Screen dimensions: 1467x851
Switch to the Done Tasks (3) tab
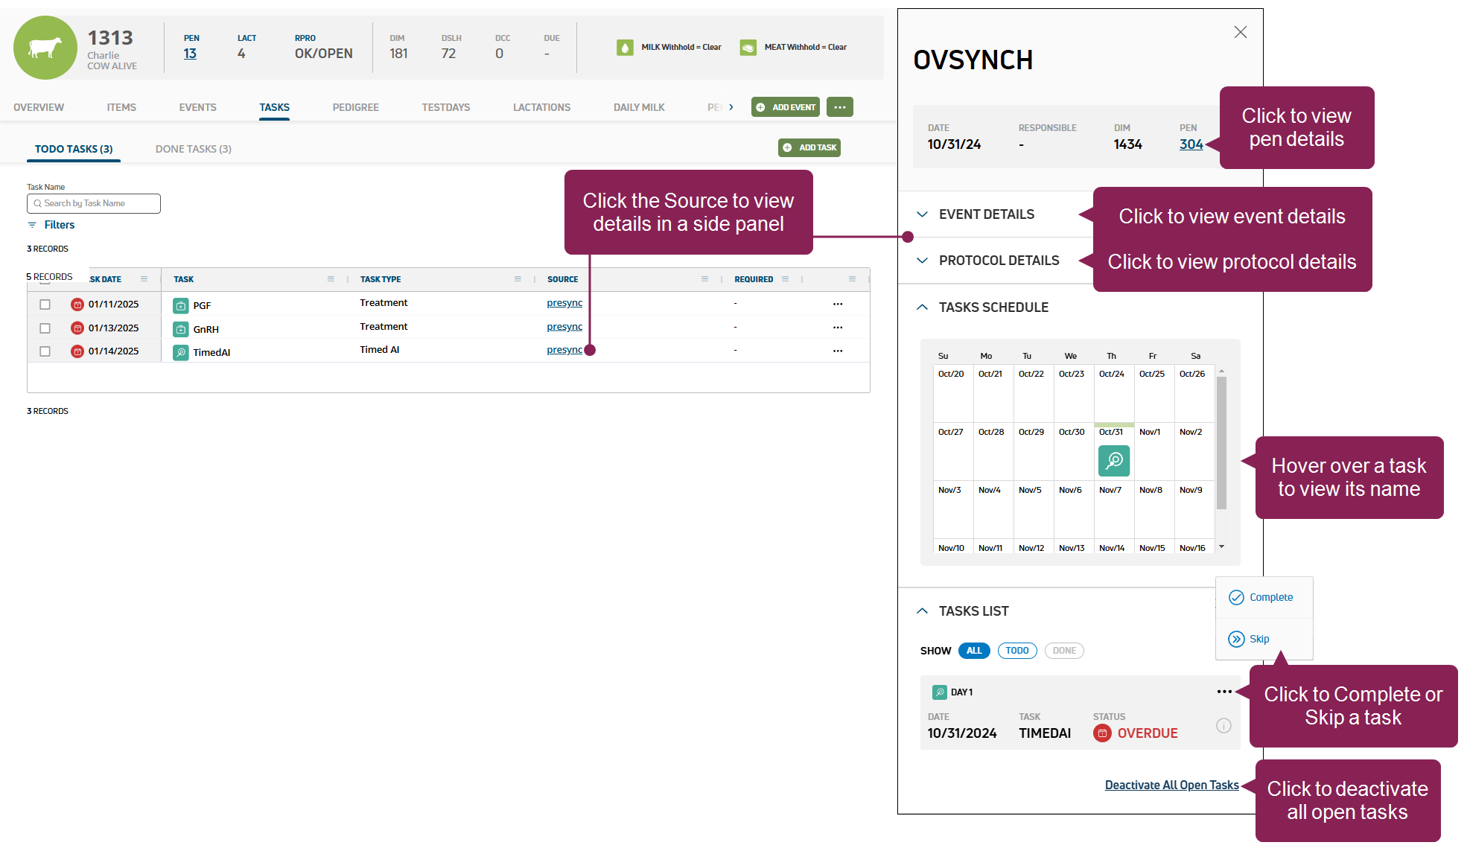pos(193,149)
